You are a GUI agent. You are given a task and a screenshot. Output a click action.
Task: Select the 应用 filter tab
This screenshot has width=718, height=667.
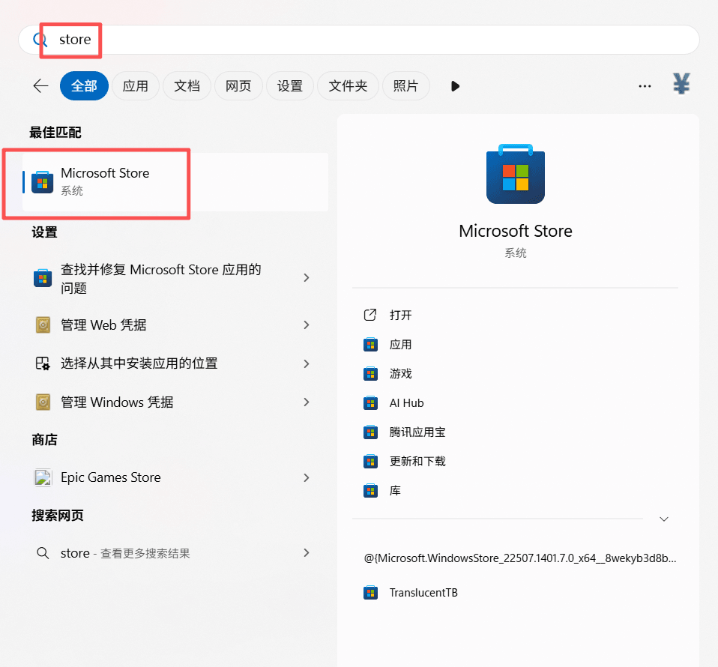click(x=136, y=86)
